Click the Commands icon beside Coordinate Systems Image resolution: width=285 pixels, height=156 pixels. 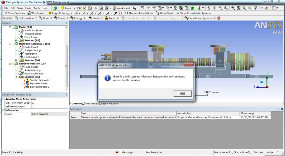pos(219,18)
